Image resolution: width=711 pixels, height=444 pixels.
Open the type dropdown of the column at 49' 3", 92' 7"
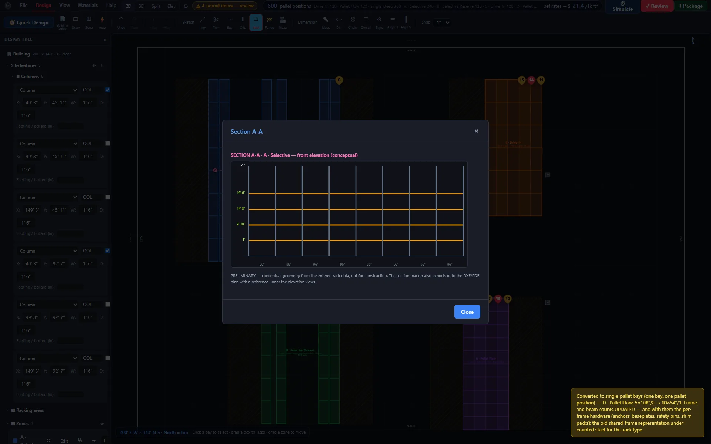[x=48, y=251]
